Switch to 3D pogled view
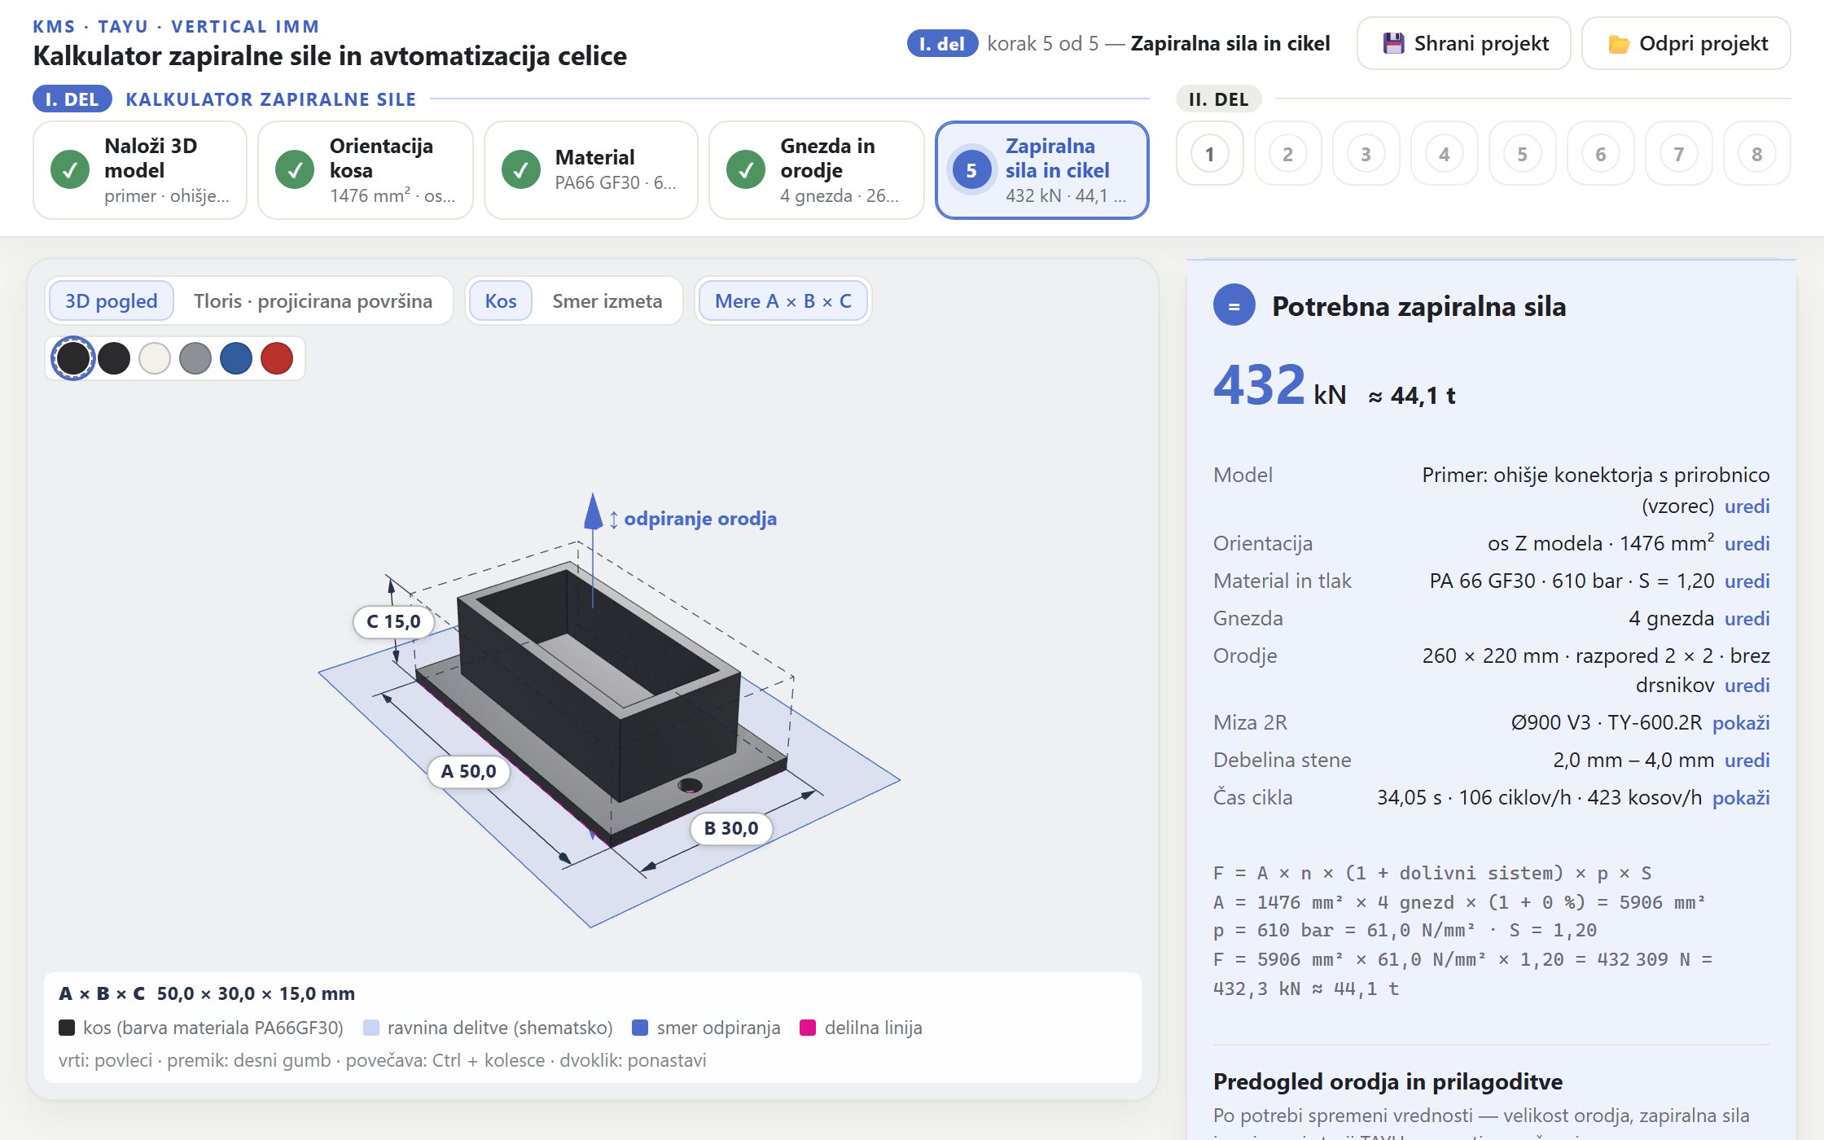1824x1140 pixels. coord(112,301)
